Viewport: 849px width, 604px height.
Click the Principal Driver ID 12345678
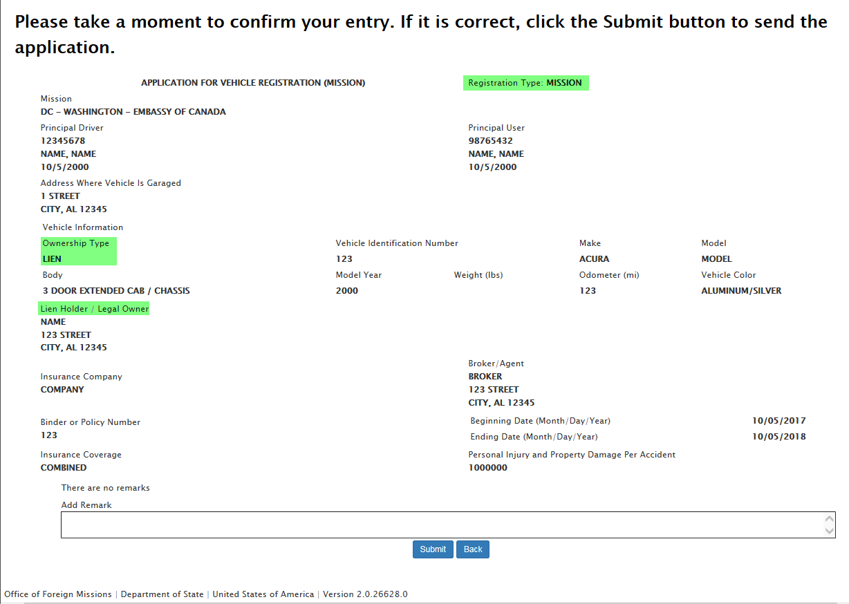pos(63,141)
